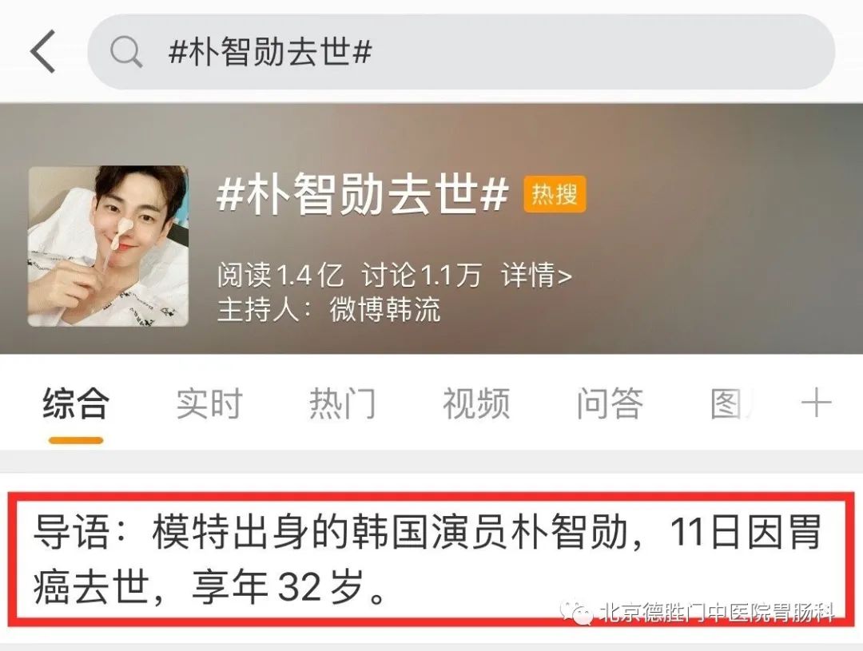Switch to the 综合 tab
The image size is (863, 651).
[x=76, y=403]
